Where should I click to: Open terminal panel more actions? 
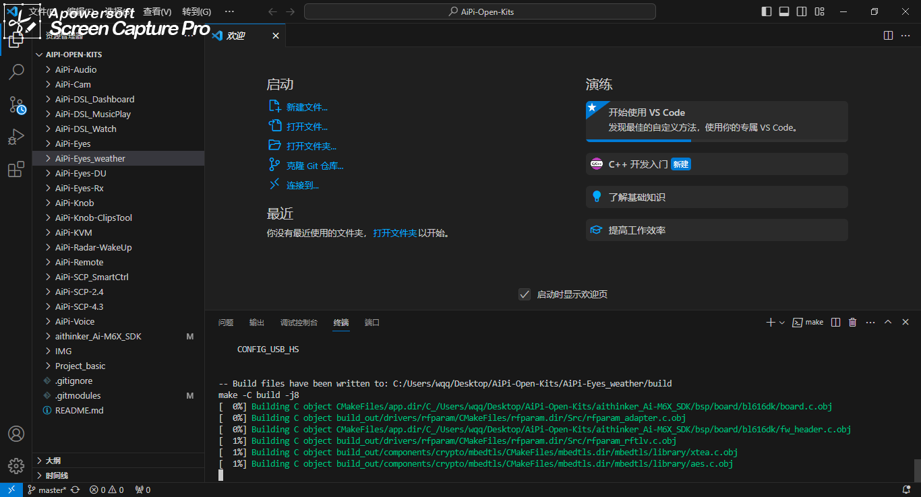click(870, 323)
